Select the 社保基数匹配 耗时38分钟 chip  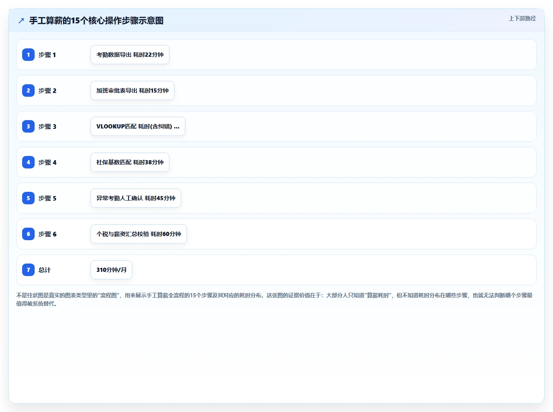[x=130, y=162]
